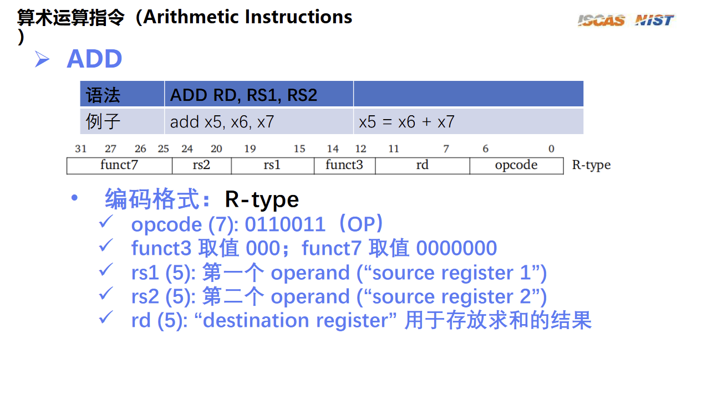This screenshot has width=712, height=400.
Task: Click the line mentioning "source register 2"
Action: pos(339,296)
